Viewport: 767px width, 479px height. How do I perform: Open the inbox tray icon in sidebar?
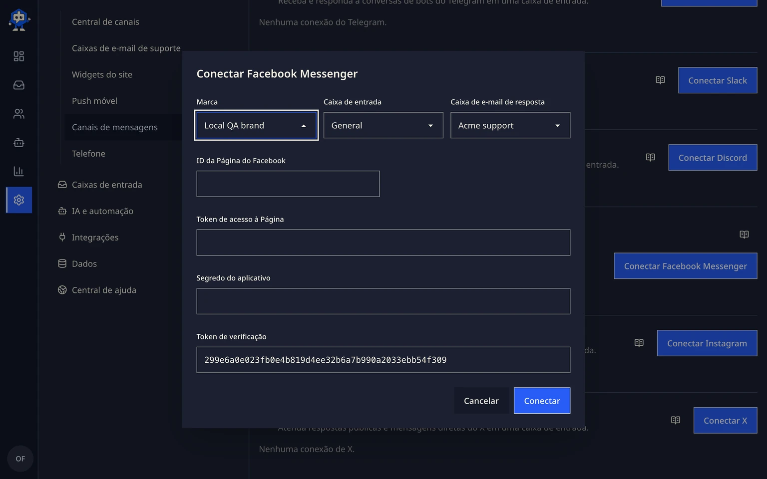[x=19, y=85]
